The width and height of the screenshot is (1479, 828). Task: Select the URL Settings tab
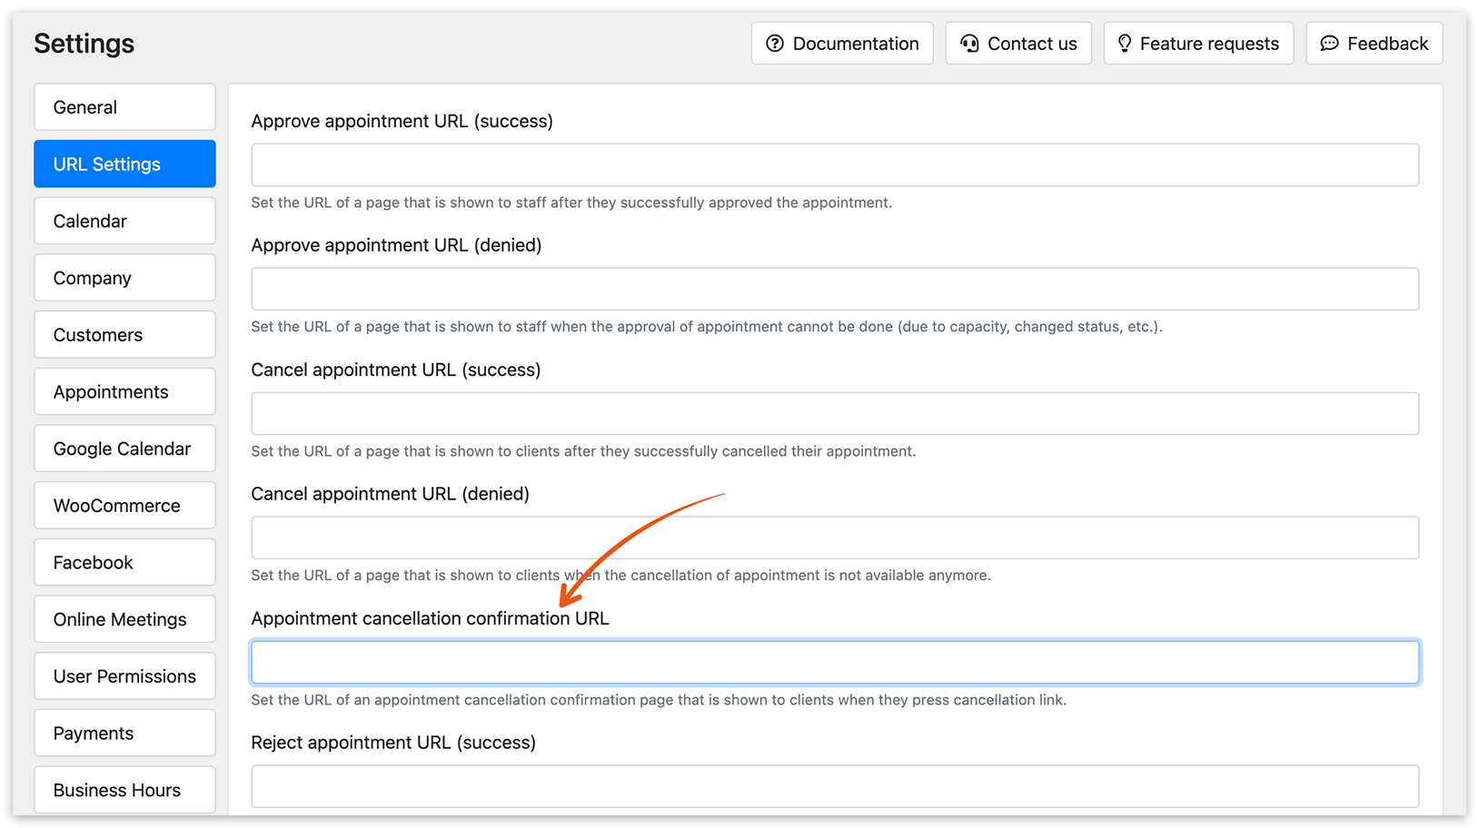(x=124, y=164)
